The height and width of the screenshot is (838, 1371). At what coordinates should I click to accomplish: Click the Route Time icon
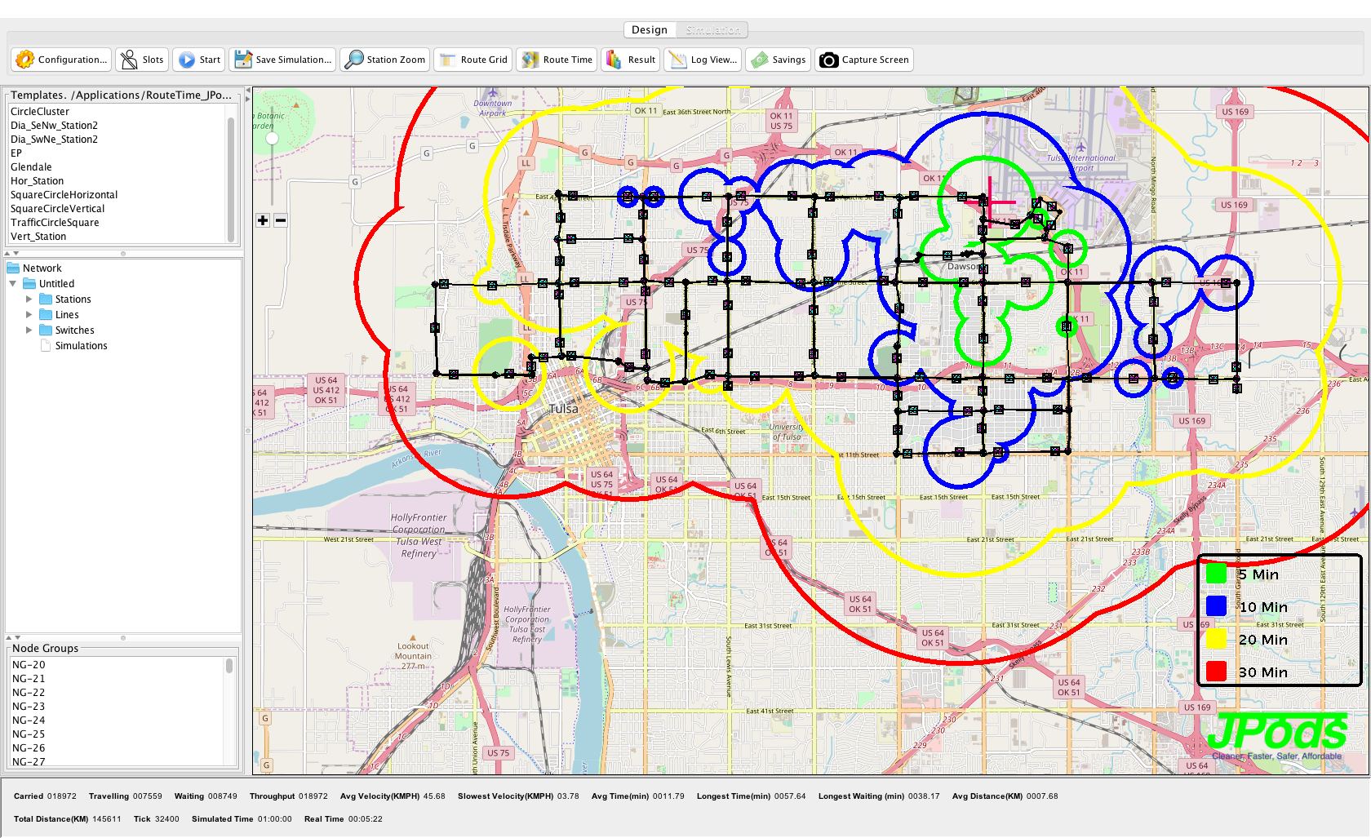pos(530,60)
